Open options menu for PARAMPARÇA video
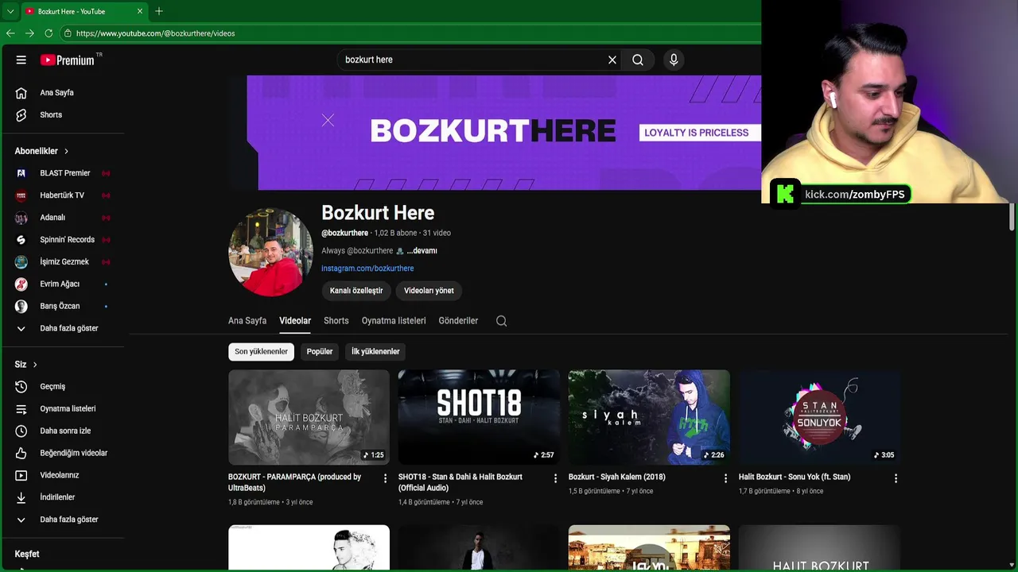Image resolution: width=1018 pixels, height=572 pixels. [385, 478]
